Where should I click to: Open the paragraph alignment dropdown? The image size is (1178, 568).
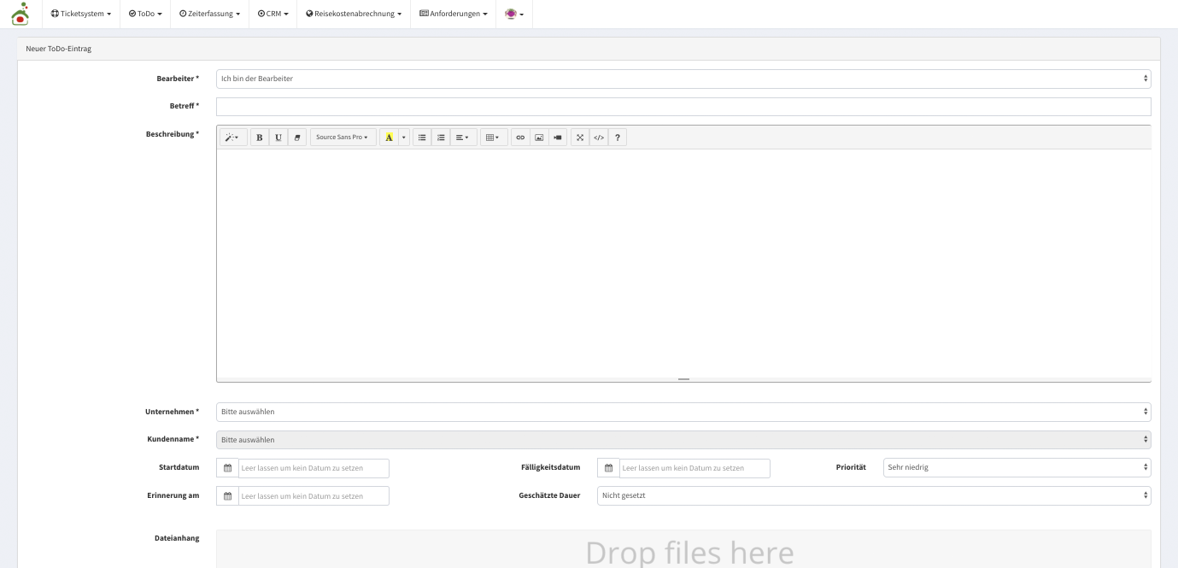pyautogui.click(x=463, y=137)
